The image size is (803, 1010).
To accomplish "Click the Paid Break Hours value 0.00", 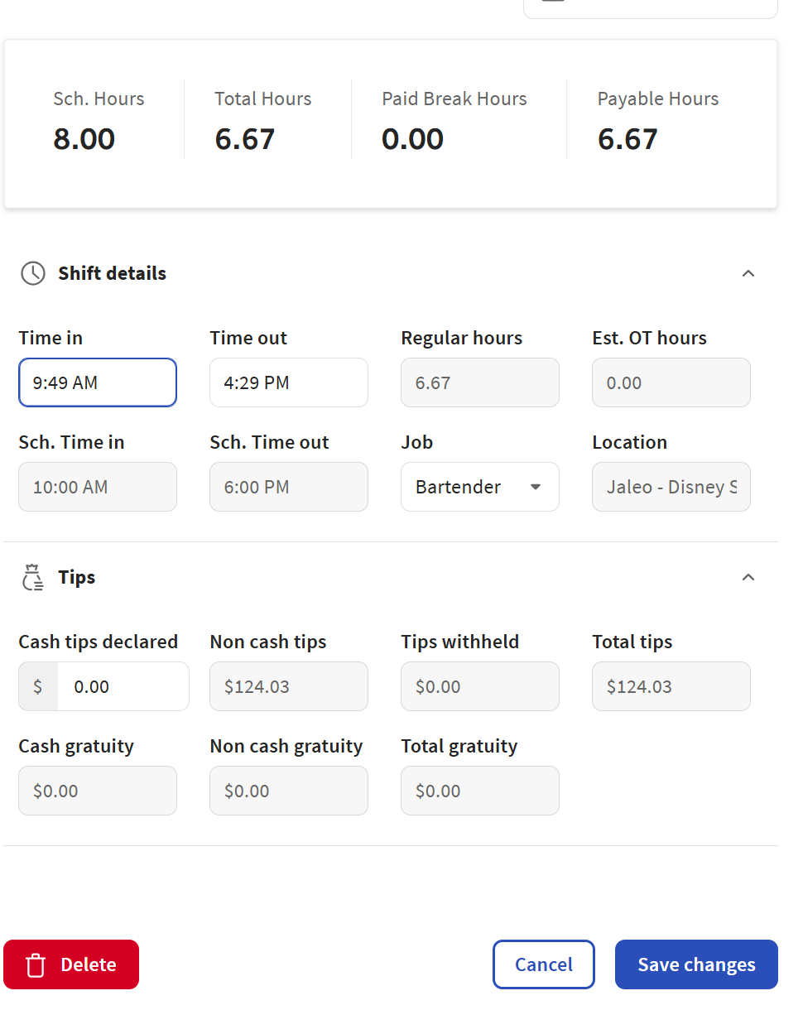I will tap(412, 139).
